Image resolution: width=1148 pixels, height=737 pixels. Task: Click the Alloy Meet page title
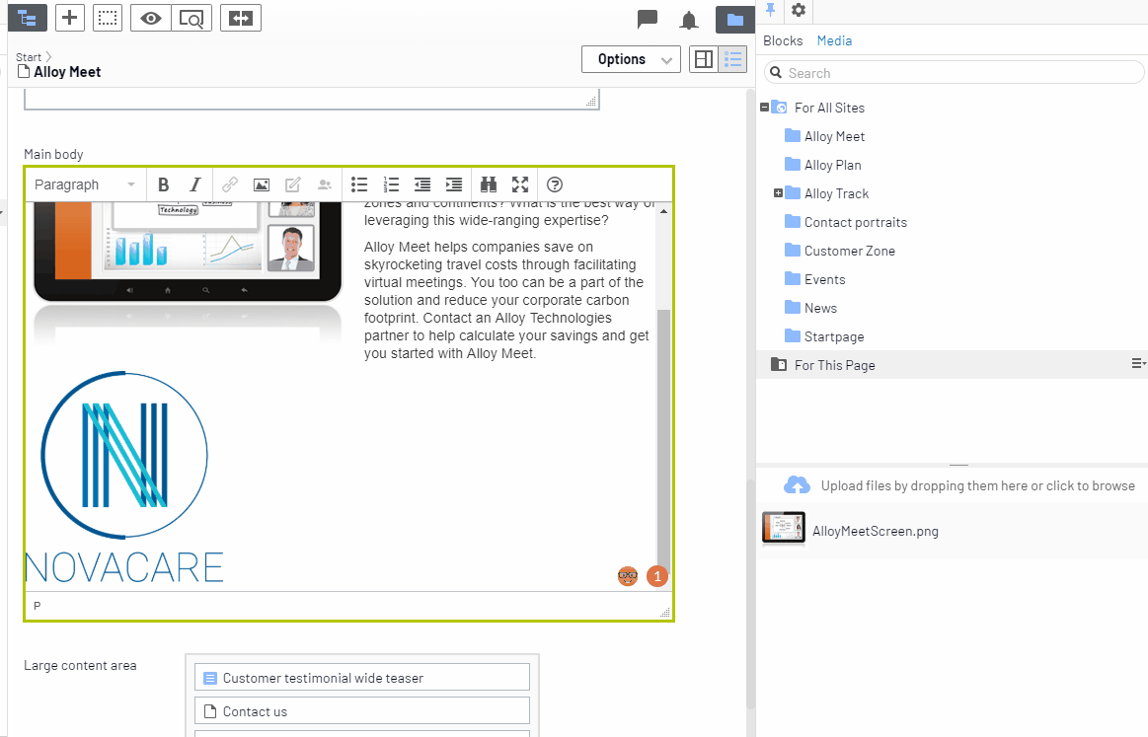67,72
